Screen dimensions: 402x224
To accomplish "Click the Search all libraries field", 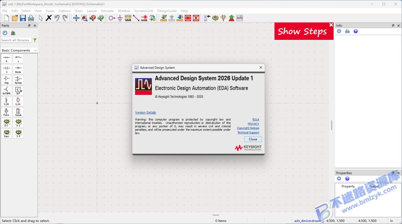I will [x=16, y=40].
